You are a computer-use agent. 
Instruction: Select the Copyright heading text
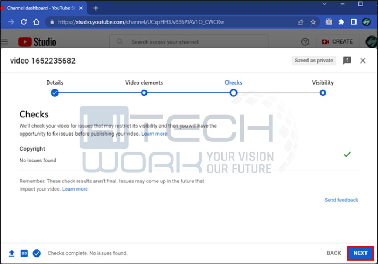[32, 149]
